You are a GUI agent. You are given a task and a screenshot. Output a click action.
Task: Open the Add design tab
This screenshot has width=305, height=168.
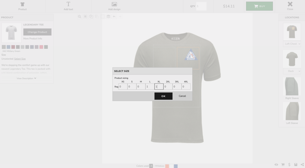click(114, 6)
